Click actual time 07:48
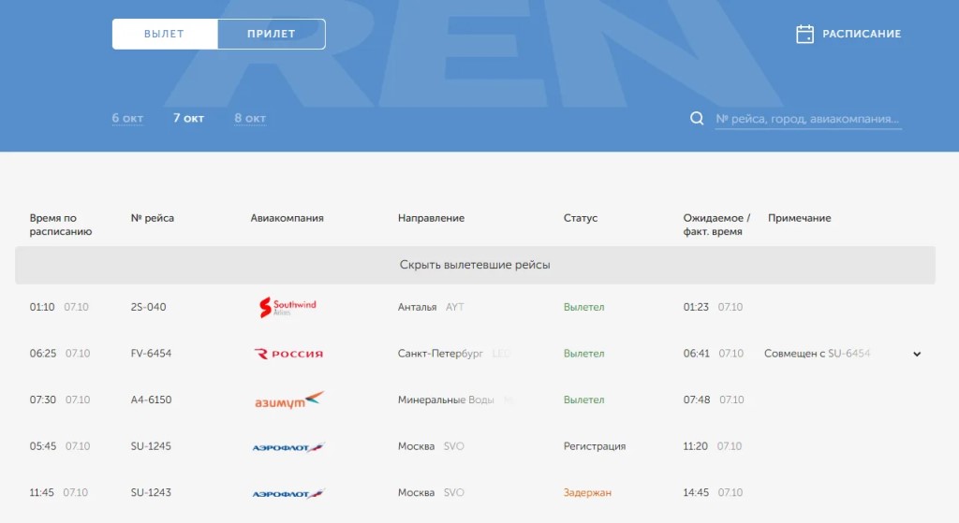 pyautogui.click(x=697, y=400)
